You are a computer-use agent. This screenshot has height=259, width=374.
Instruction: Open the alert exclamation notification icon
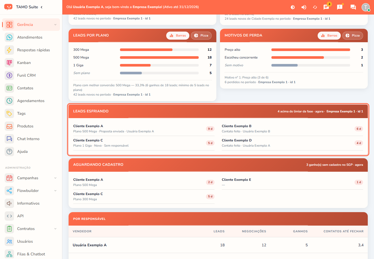pos(340,7)
